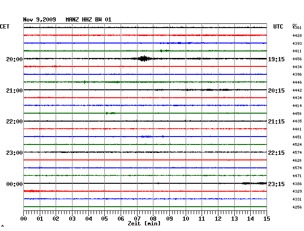Image resolution: width=304 pixels, height=231 pixels.
Task: Click the large seismic burst on the 20:00 trace
Action: [144, 59]
